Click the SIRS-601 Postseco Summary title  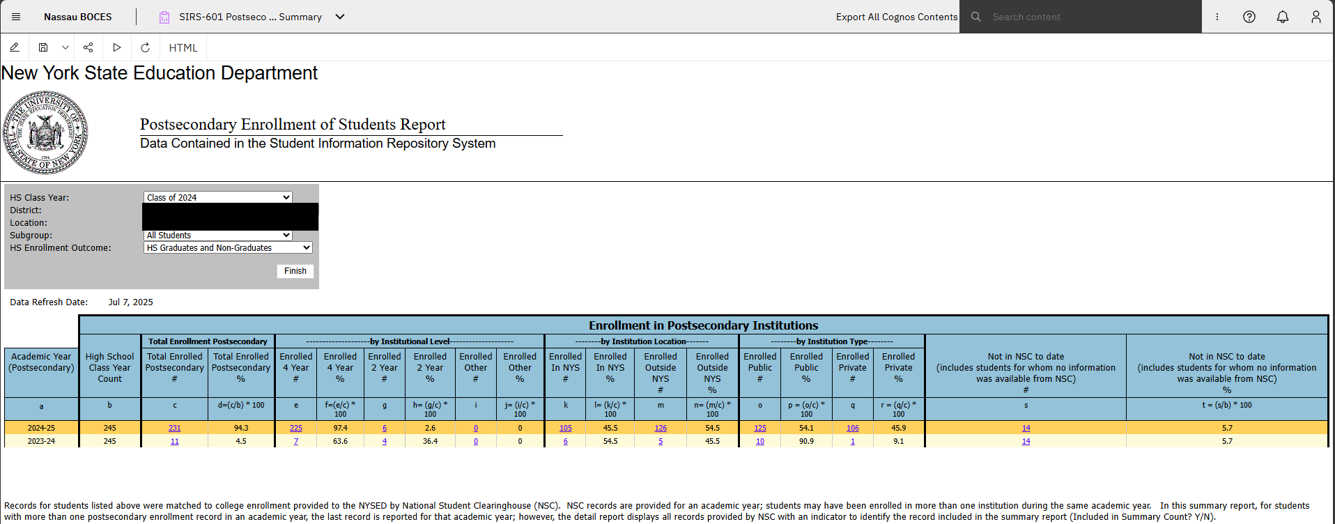click(x=250, y=17)
